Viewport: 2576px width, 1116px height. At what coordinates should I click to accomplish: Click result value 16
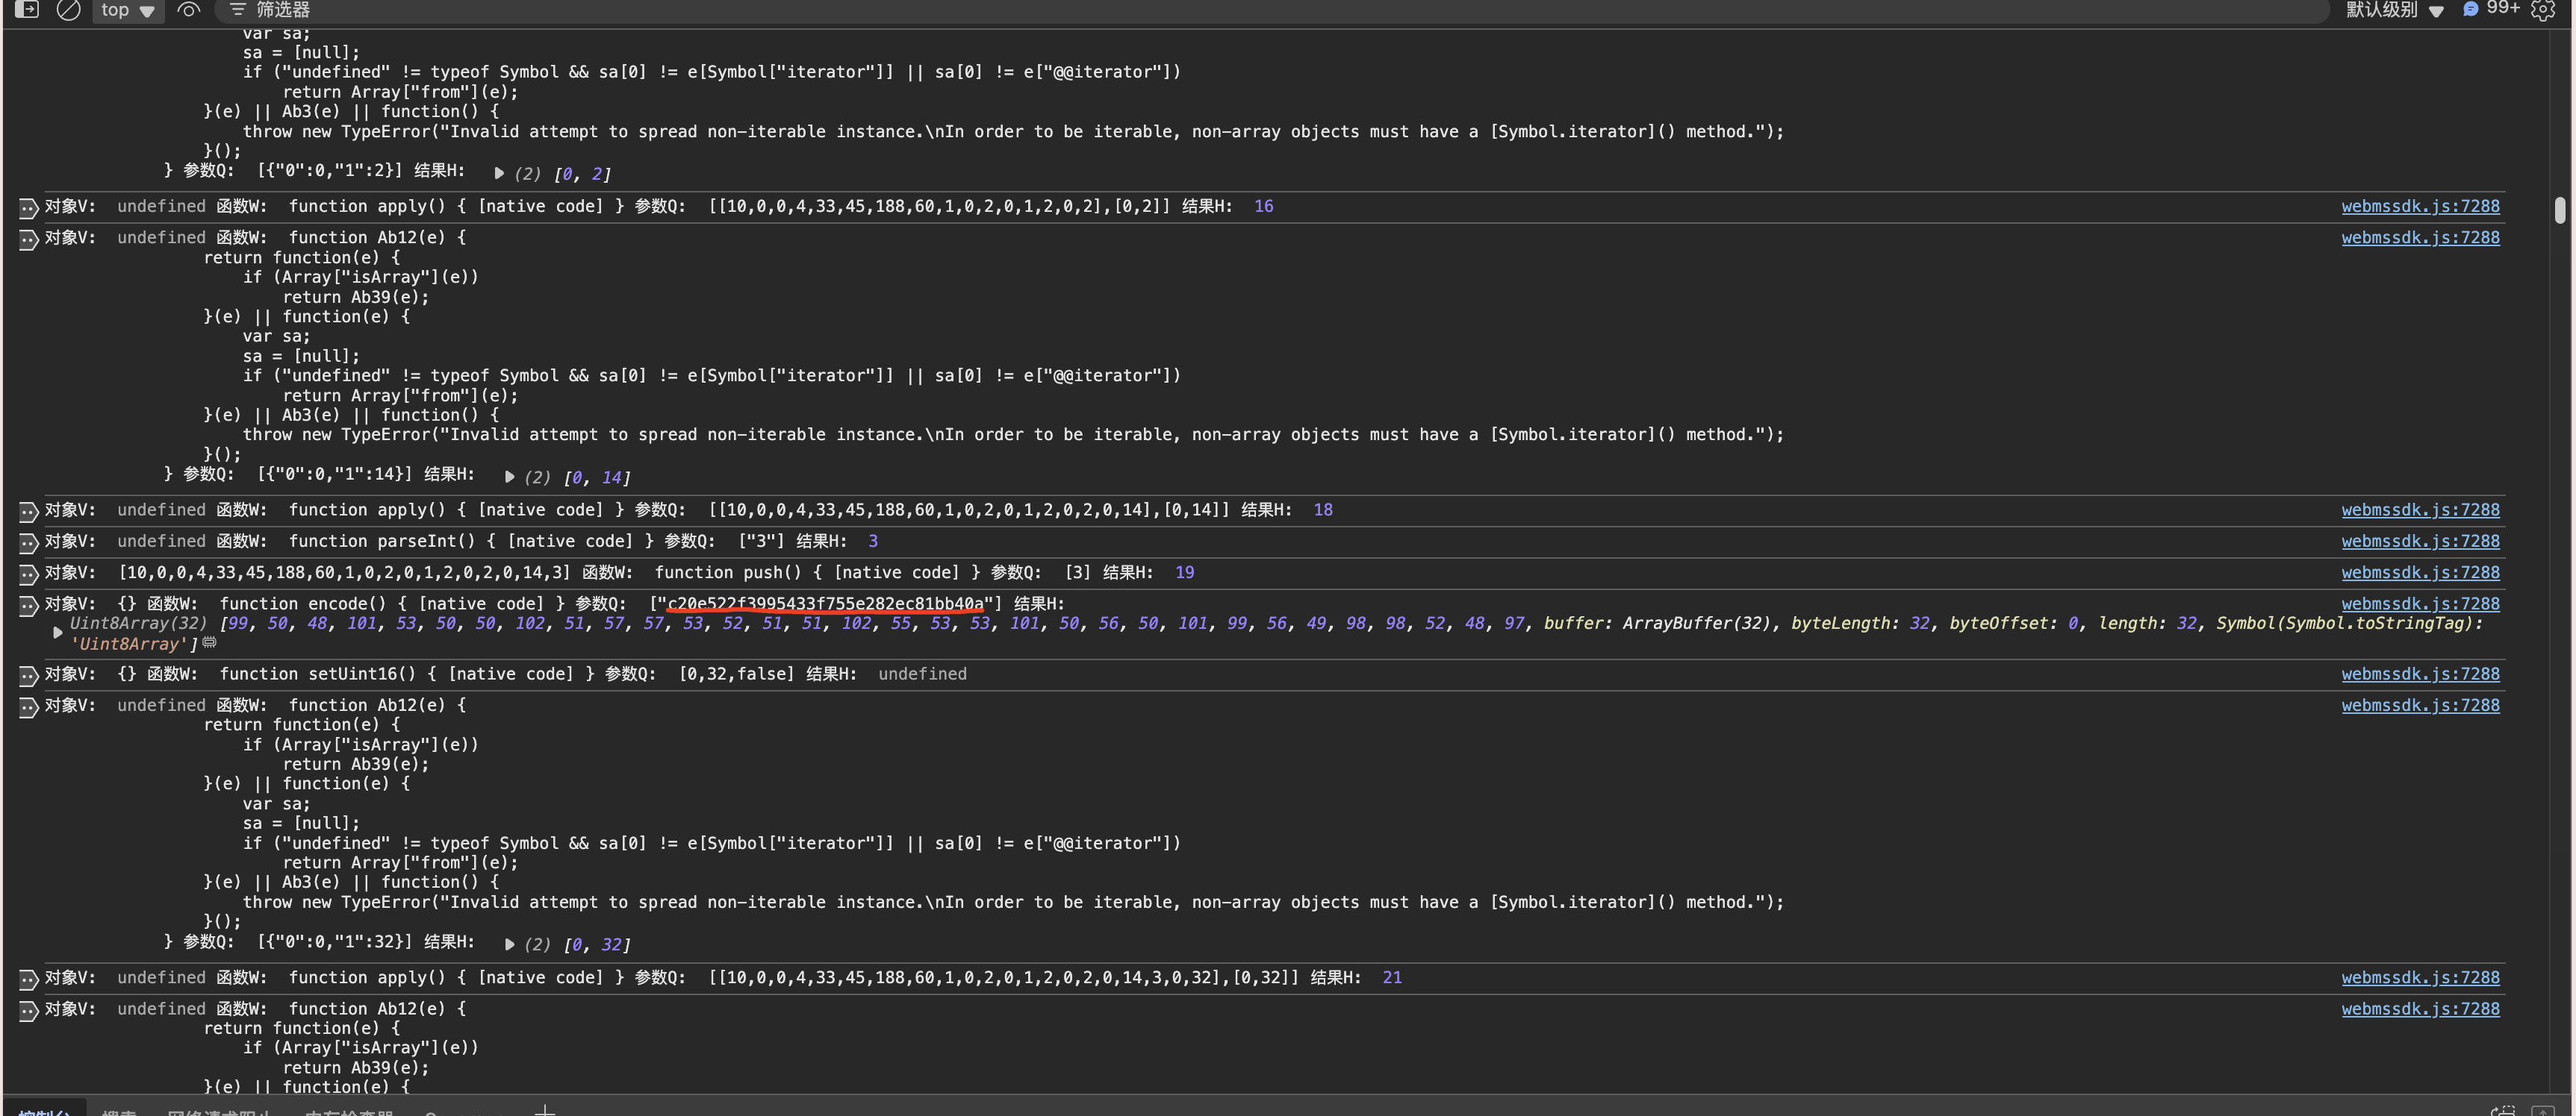tap(1263, 206)
